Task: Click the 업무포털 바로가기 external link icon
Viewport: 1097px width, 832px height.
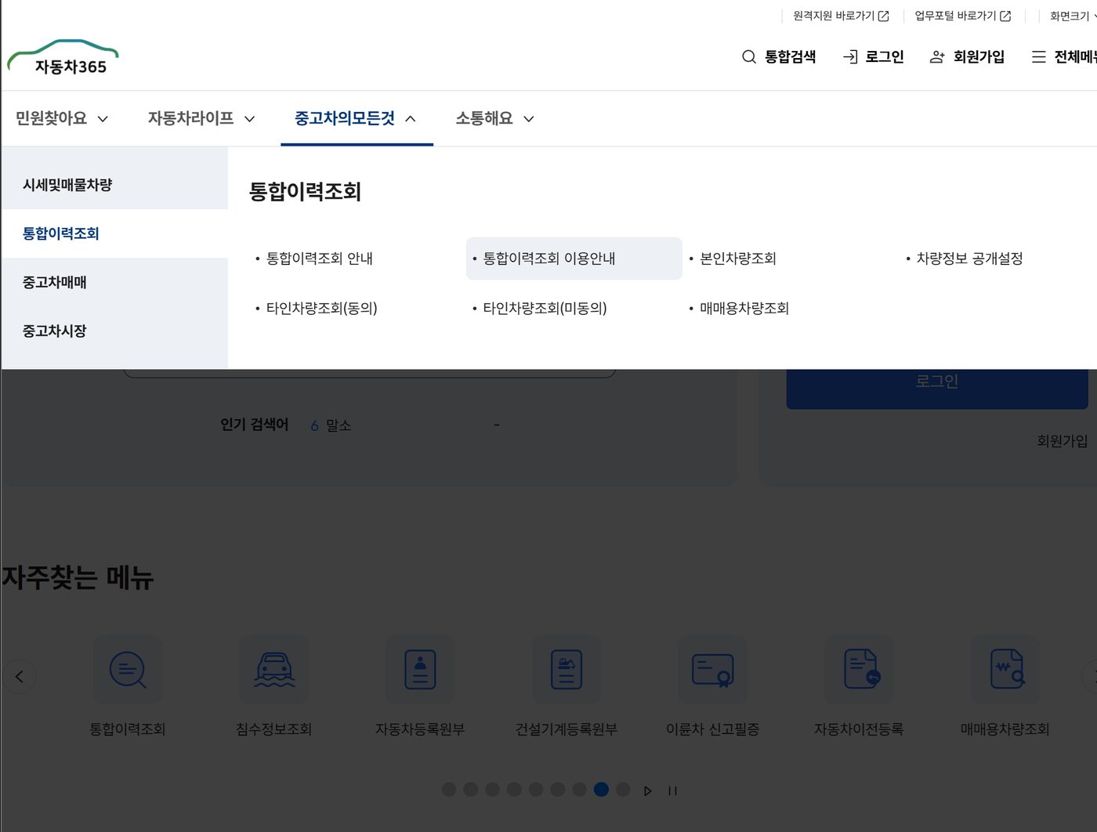Action: pyautogui.click(x=1005, y=16)
